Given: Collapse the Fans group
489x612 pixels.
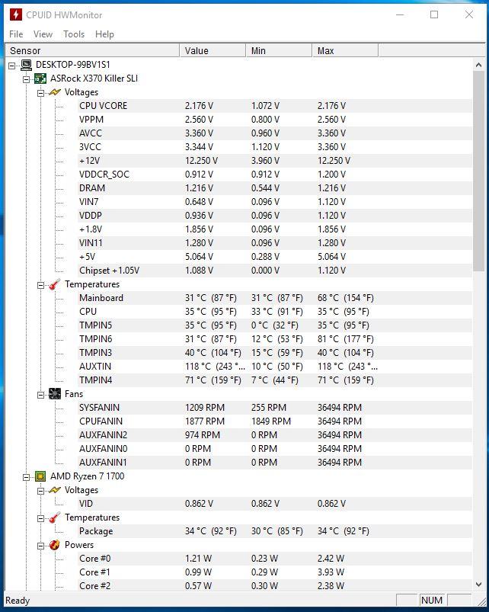Looking at the screenshot, I should pos(40,395).
